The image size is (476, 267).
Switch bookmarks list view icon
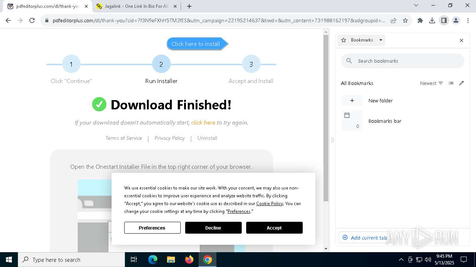pos(451,83)
